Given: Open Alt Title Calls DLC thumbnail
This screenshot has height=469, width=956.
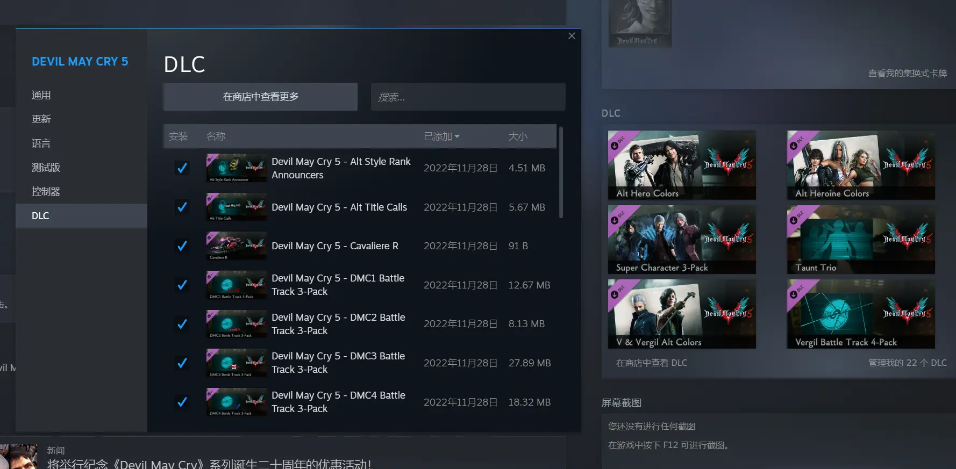Looking at the screenshot, I should tap(237, 207).
